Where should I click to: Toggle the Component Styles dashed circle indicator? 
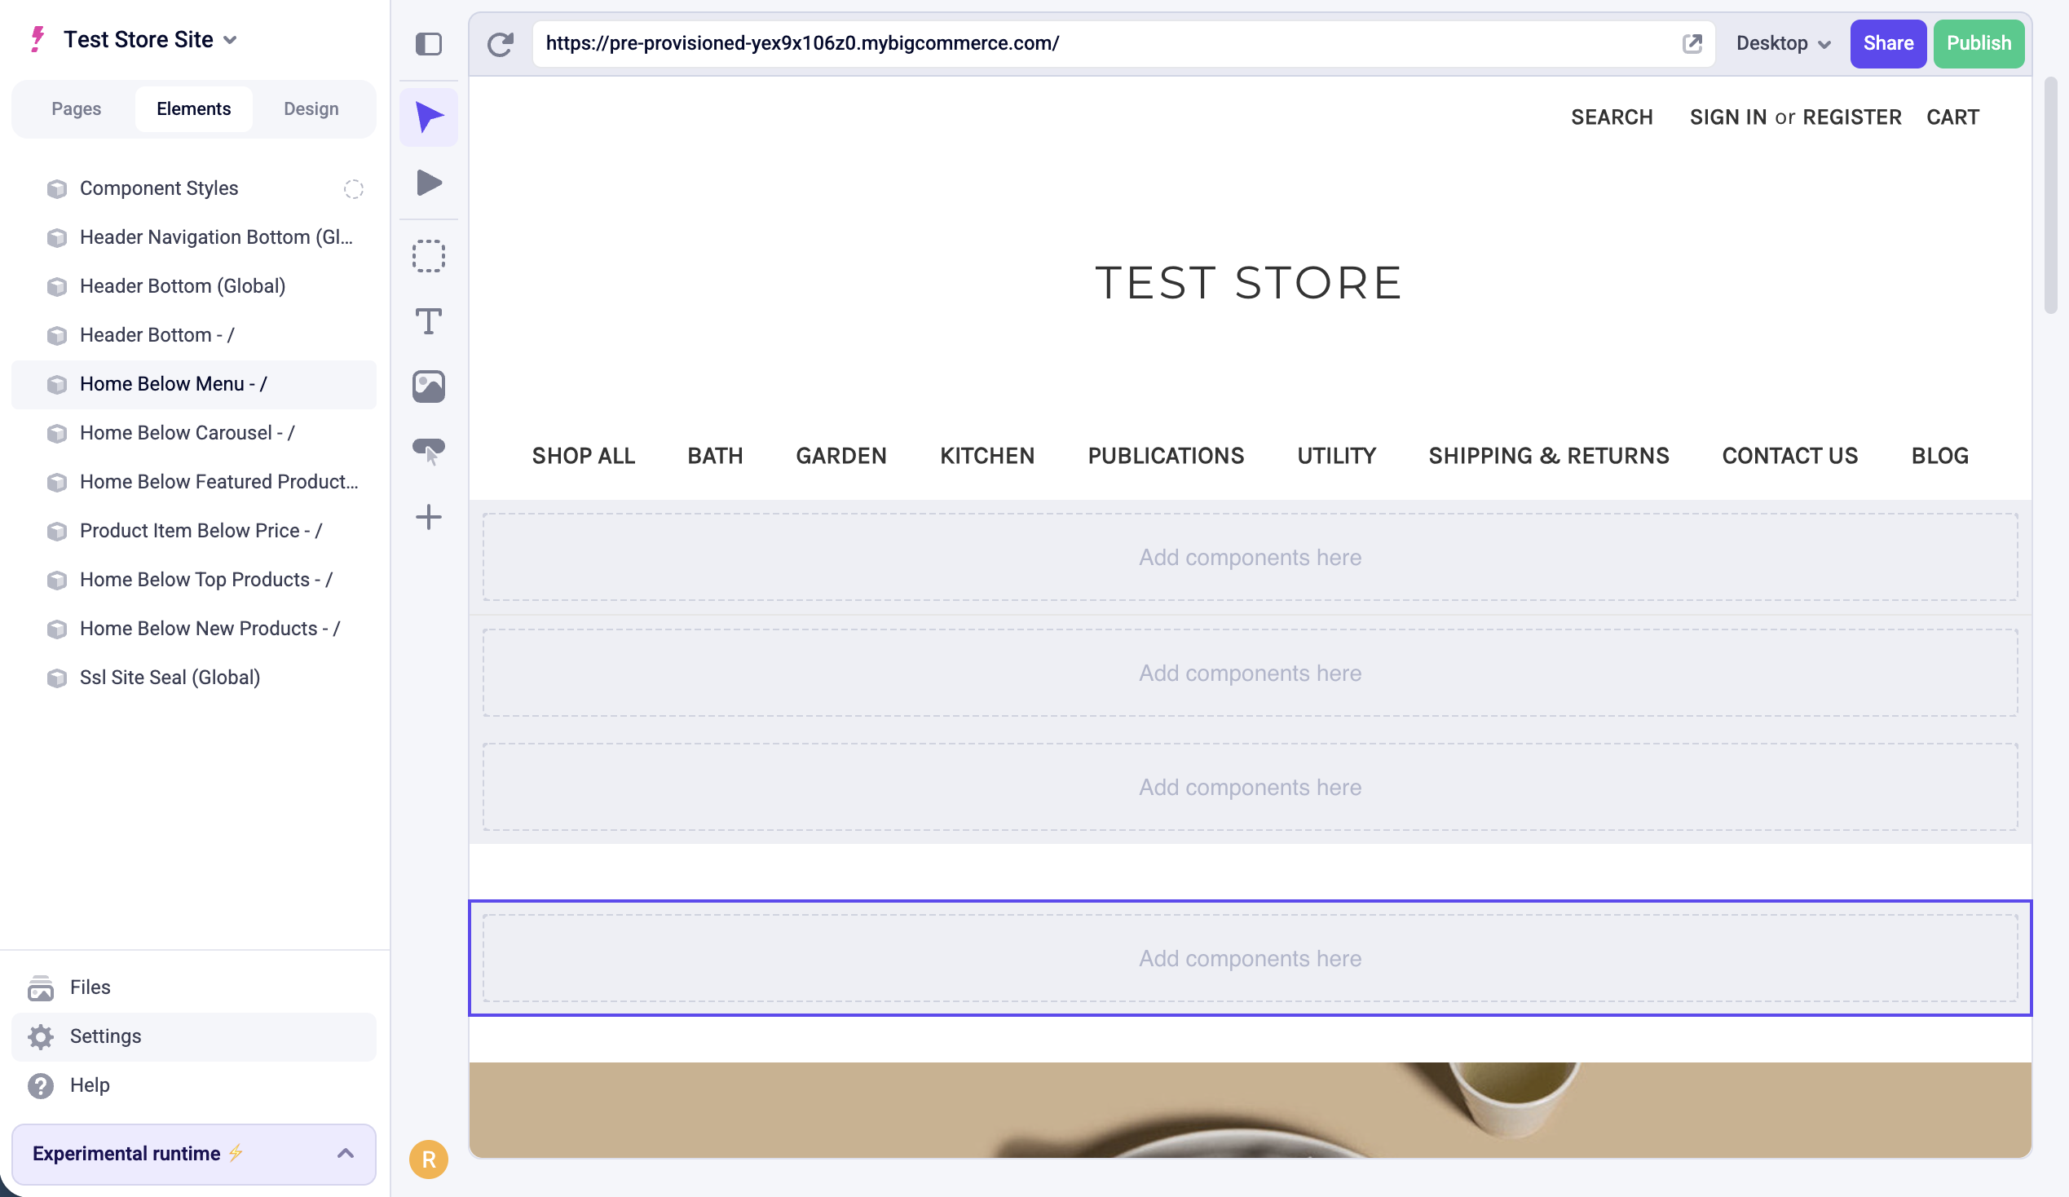pyautogui.click(x=354, y=189)
